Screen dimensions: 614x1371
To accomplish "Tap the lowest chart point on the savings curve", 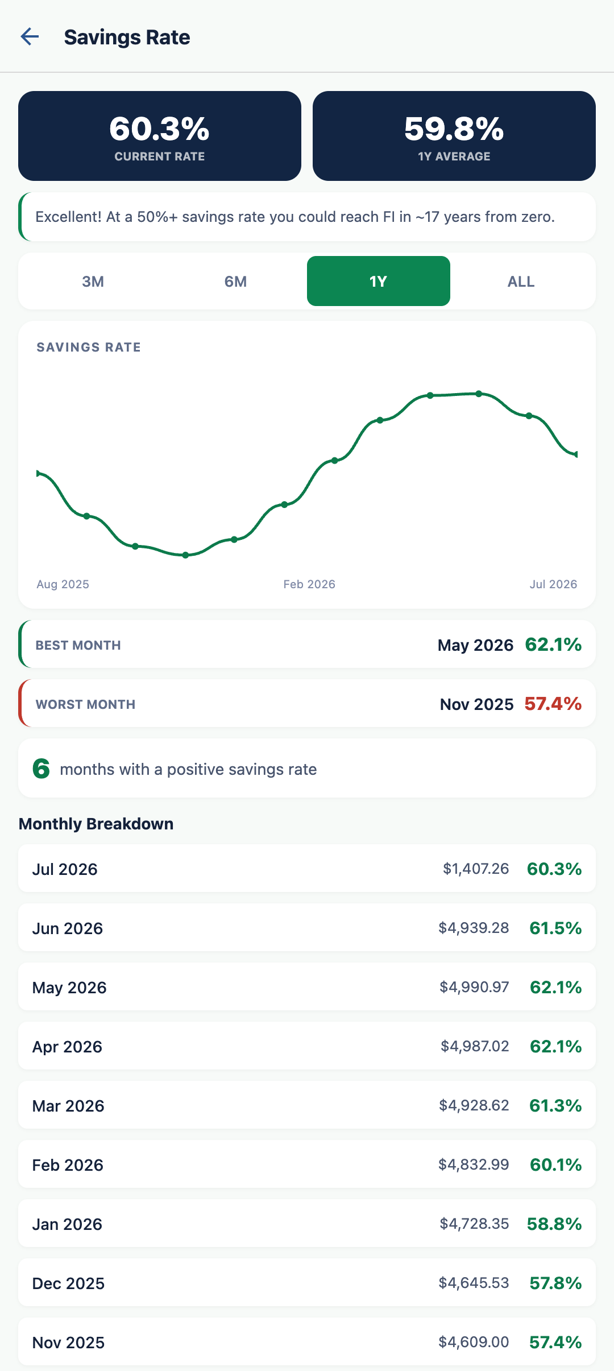I will (185, 555).
